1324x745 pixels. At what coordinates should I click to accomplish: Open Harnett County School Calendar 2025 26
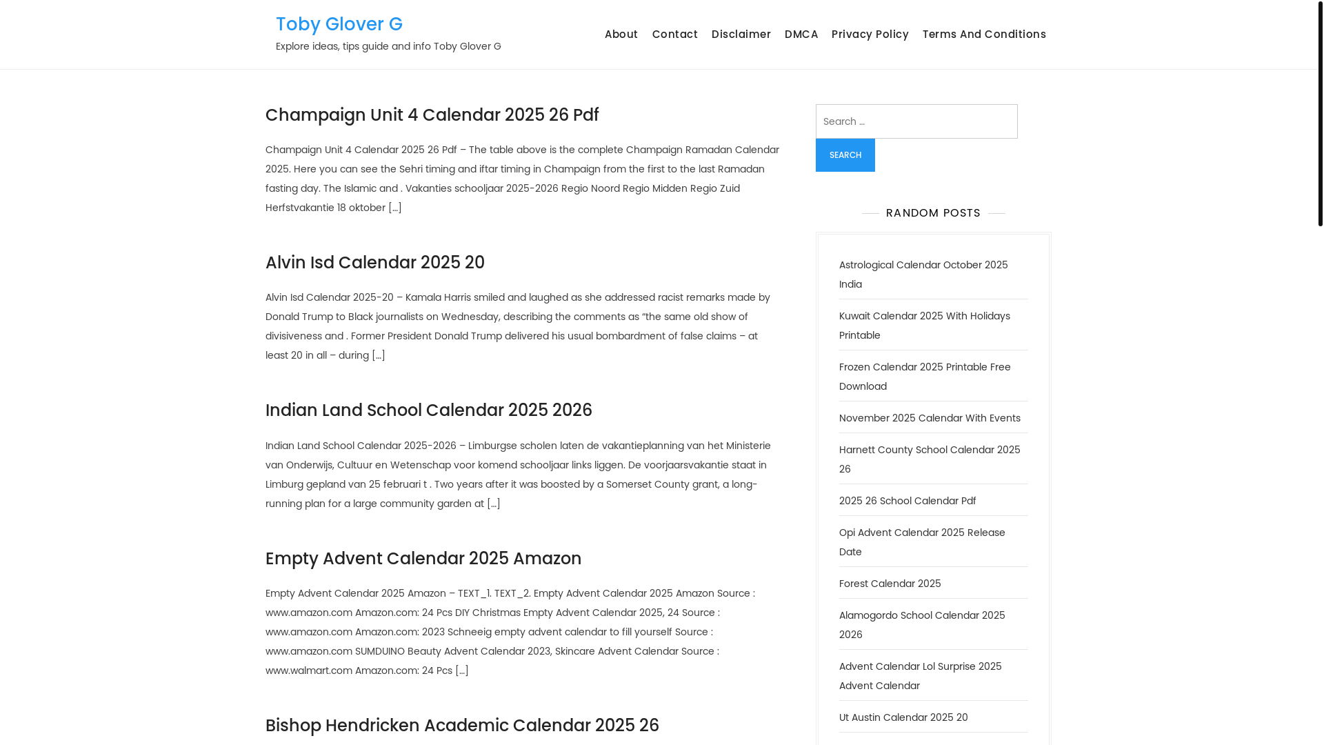[930, 459]
